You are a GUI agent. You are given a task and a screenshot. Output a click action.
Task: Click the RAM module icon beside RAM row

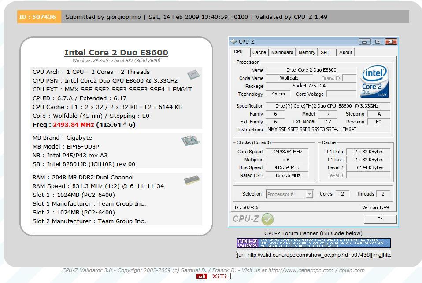tap(192, 180)
